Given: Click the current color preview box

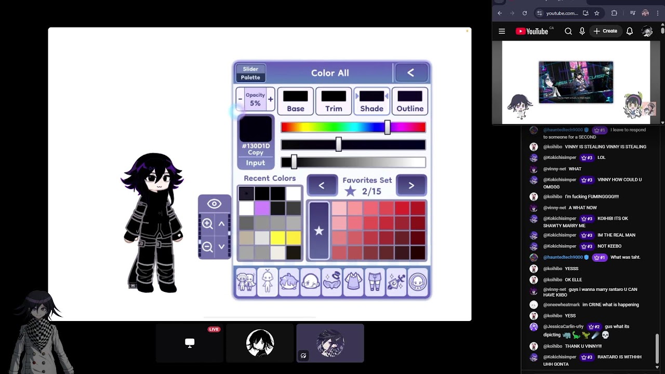Looking at the screenshot, I should pos(255,128).
